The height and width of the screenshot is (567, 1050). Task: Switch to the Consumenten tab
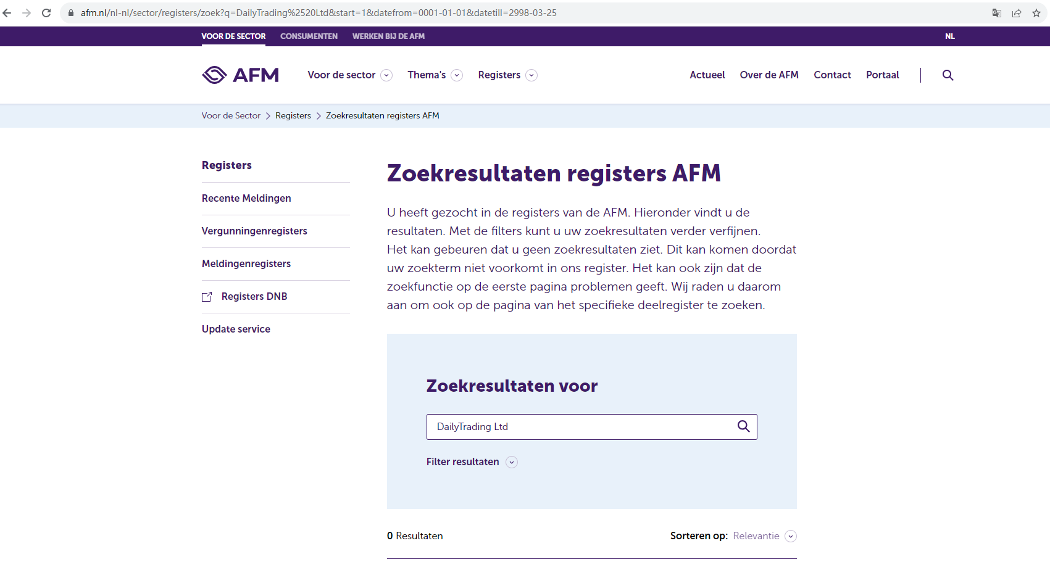tap(309, 36)
